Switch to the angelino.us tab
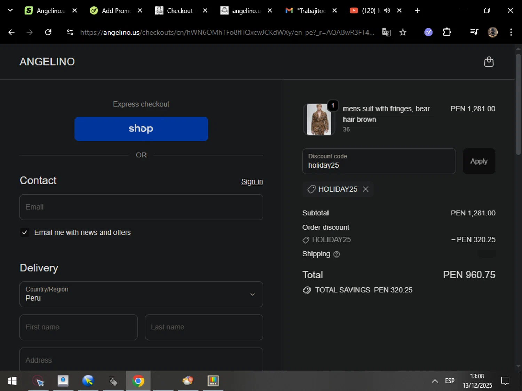 241,10
